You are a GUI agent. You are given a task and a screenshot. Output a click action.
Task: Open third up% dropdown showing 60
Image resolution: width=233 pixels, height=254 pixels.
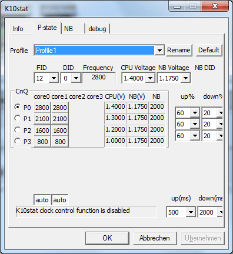[195, 136]
